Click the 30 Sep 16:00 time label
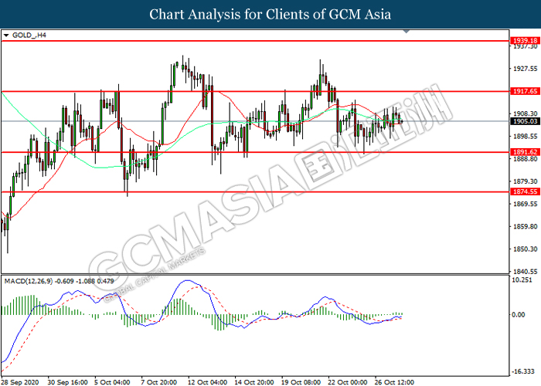 point(68,382)
